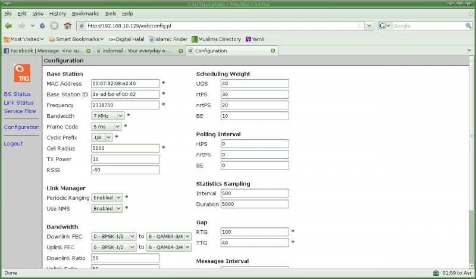Bookmark this page with the star icon
Image resolution: width=476 pixels, height=279 pixels.
(361, 26)
